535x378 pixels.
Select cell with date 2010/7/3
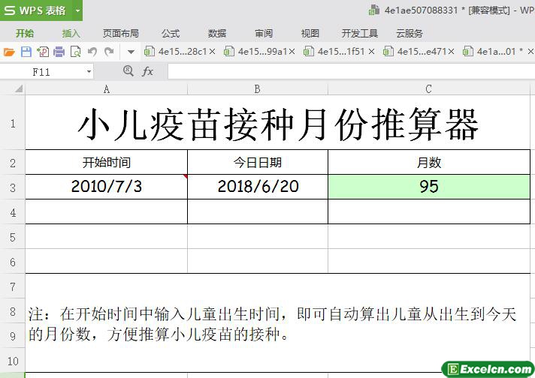point(107,187)
